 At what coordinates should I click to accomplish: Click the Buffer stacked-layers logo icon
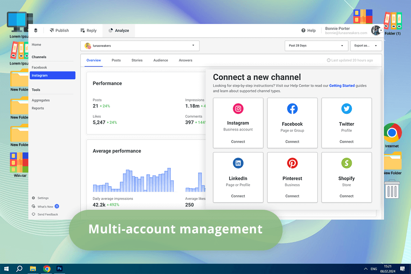[x=36, y=30]
